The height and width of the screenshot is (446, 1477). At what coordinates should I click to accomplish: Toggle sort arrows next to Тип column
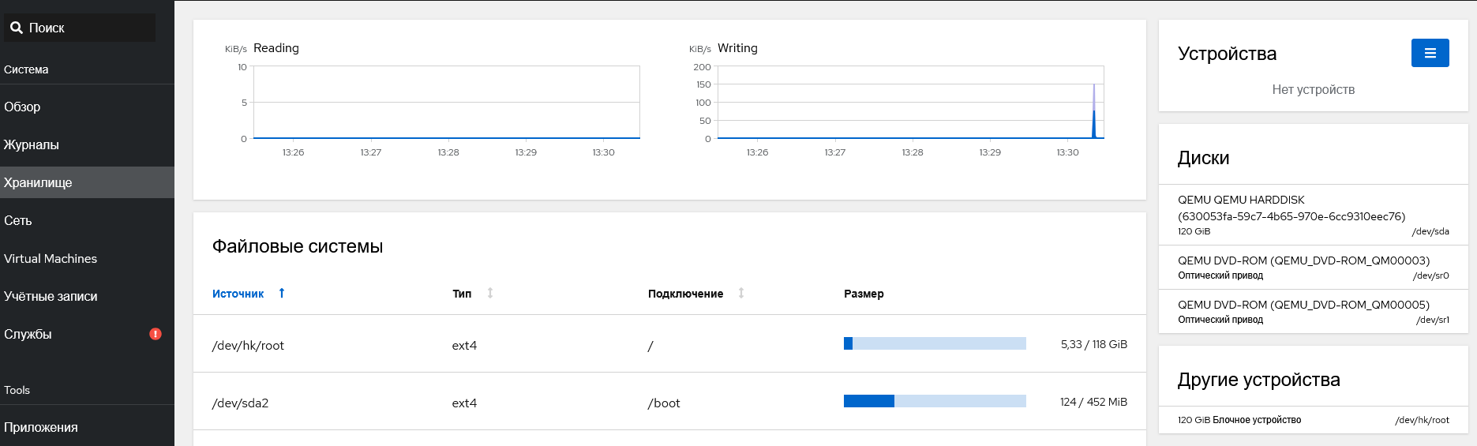490,293
